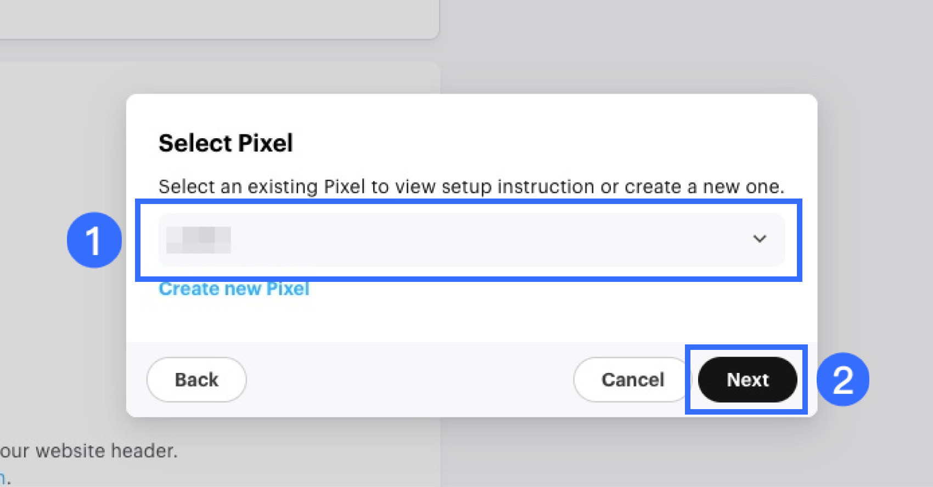The height and width of the screenshot is (487, 933).
Task: Click the blurred Pixel name in dropdown
Action: [x=199, y=240]
